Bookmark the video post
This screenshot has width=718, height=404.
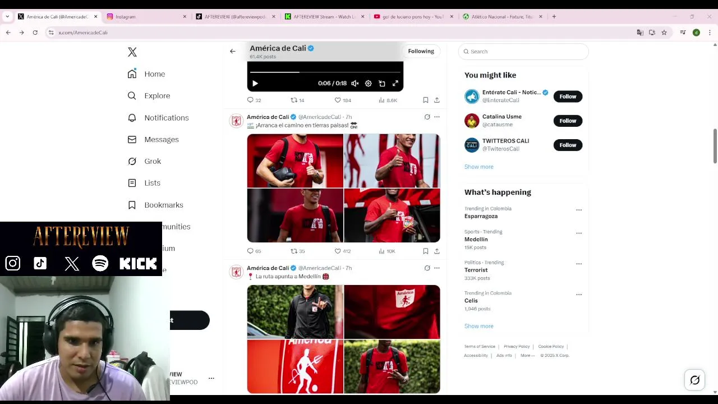426,100
